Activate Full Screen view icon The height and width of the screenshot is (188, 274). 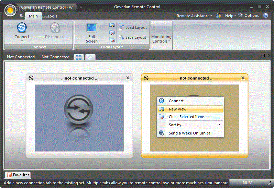point(91,28)
